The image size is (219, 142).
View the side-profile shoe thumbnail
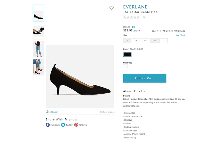click(38, 13)
